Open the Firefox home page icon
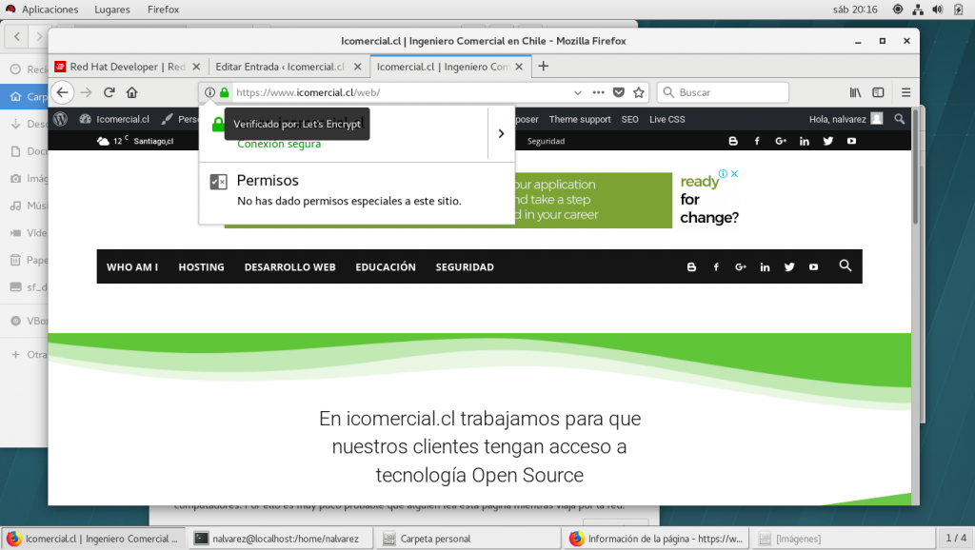This screenshot has height=550, width=975. tap(131, 92)
